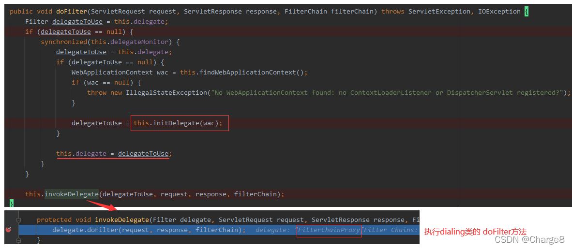Click 'throws ServletException, IOException' clause
This screenshot has width=572, height=249.
pyautogui.click(x=451, y=11)
